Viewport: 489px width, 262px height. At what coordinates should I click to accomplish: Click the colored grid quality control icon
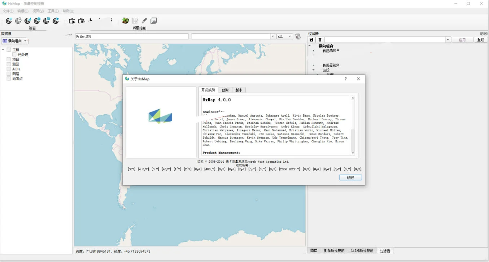tap(126, 21)
